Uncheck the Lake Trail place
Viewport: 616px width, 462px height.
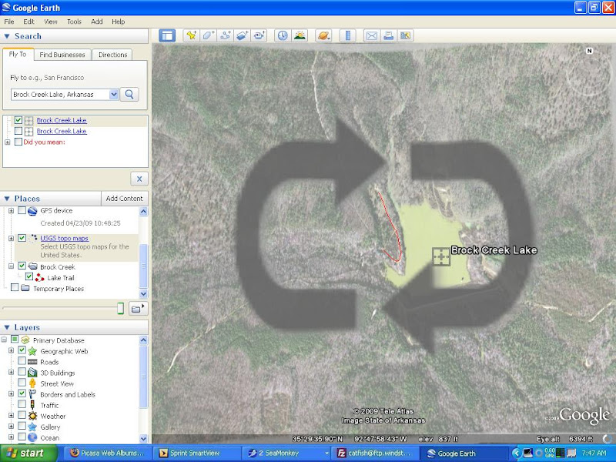pyautogui.click(x=29, y=277)
